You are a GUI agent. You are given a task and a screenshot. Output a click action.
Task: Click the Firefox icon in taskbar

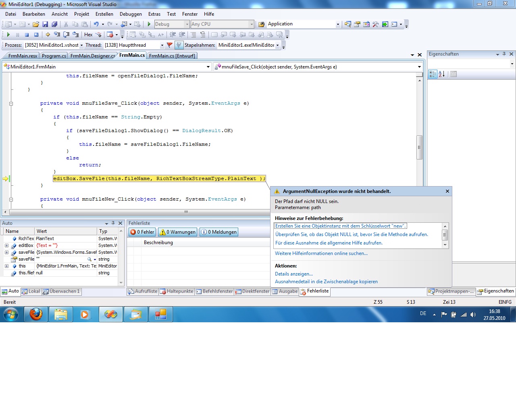pos(36,314)
